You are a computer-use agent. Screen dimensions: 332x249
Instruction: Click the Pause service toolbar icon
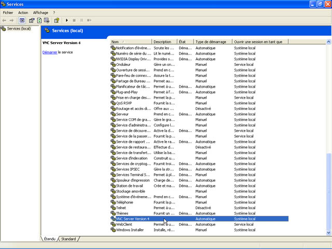tap(81, 20)
